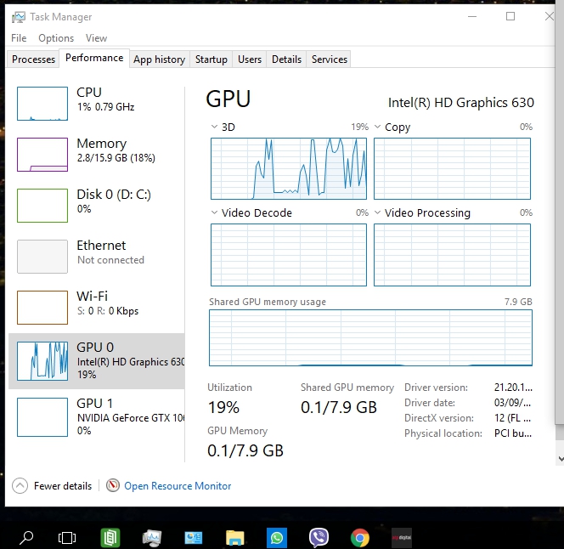Open Viber from the taskbar
This screenshot has width=564, height=549.
[319, 538]
